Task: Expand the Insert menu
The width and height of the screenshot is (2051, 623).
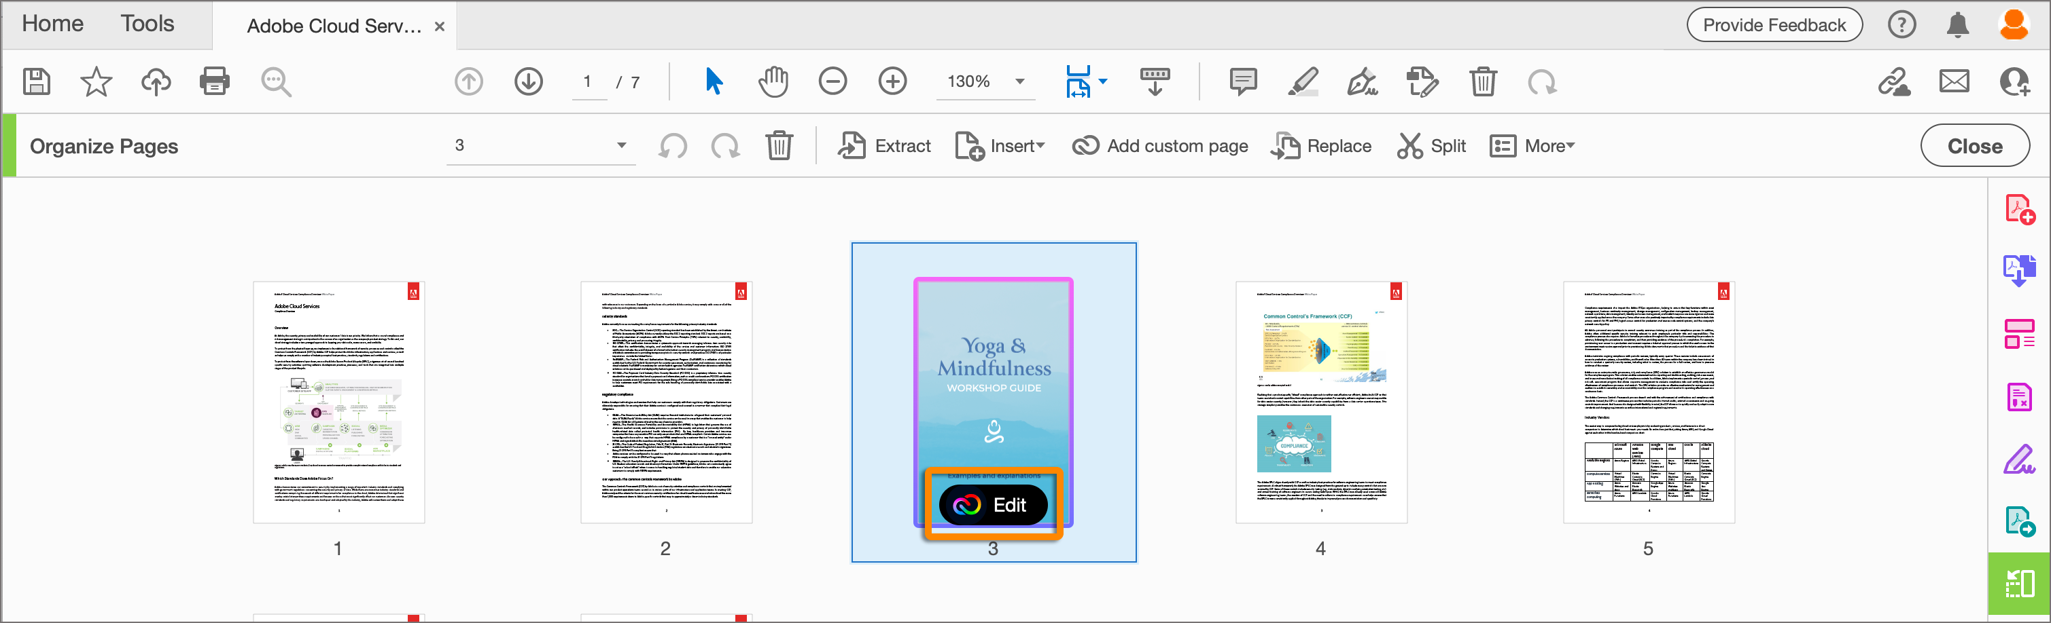Action: click(x=1000, y=146)
